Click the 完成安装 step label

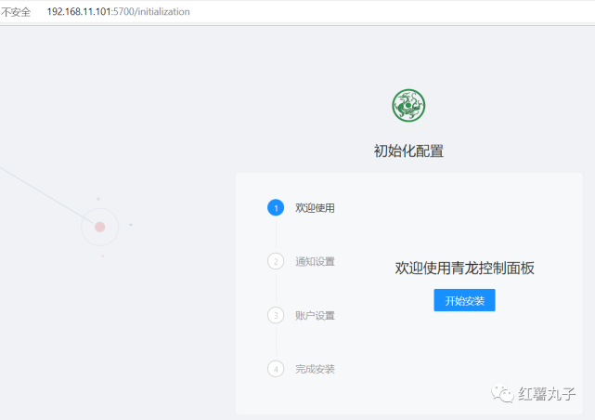click(315, 369)
